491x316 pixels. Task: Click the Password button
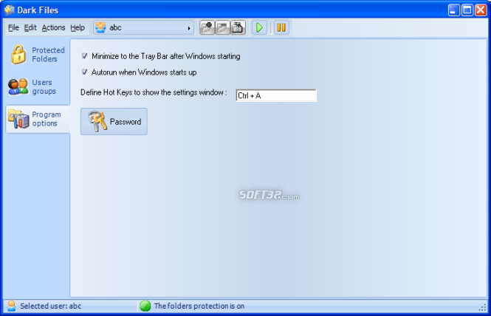[x=114, y=122]
